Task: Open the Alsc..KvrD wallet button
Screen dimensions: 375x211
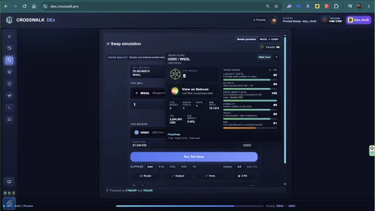Action: click(x=358, y=20)
